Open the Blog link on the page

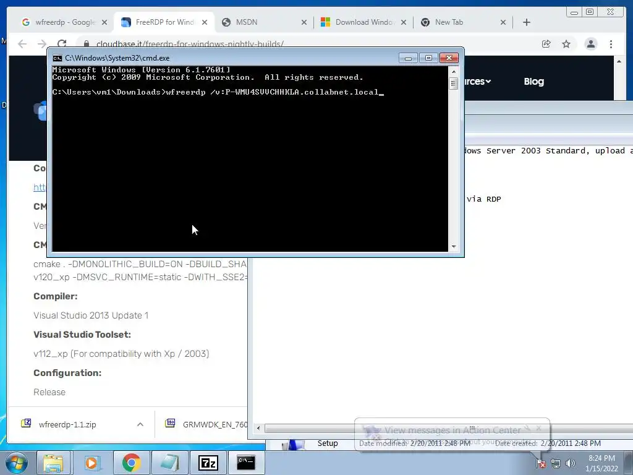[x=533, y=81]
